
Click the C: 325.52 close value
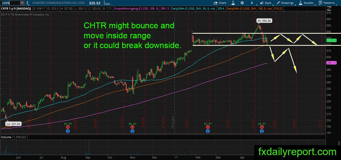(95, 8)
